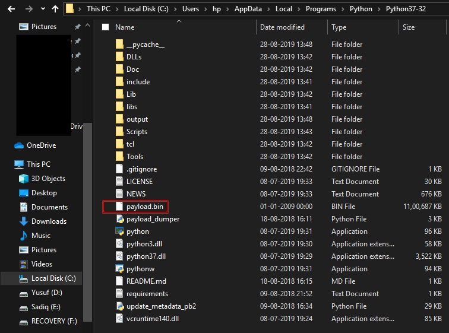Expand chevron after Python in address bar
The width and height of the screenshot is (449, 333).
coord(379,9)
